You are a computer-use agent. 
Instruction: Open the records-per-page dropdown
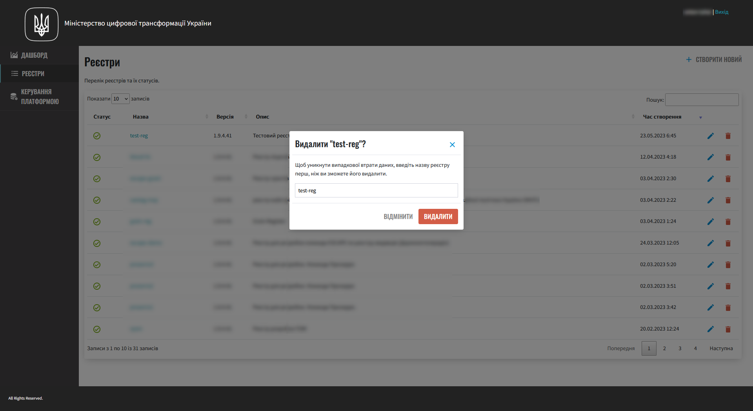120,99
